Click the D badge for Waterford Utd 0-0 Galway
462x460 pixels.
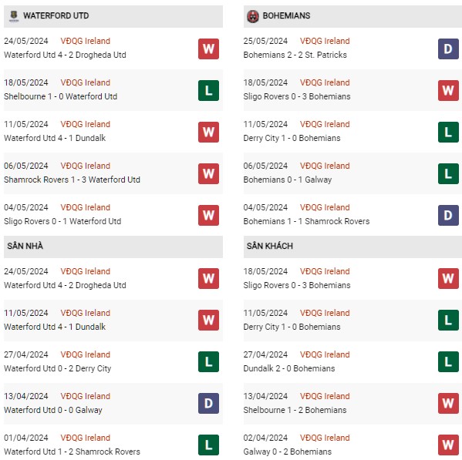(x=208, y=403)
